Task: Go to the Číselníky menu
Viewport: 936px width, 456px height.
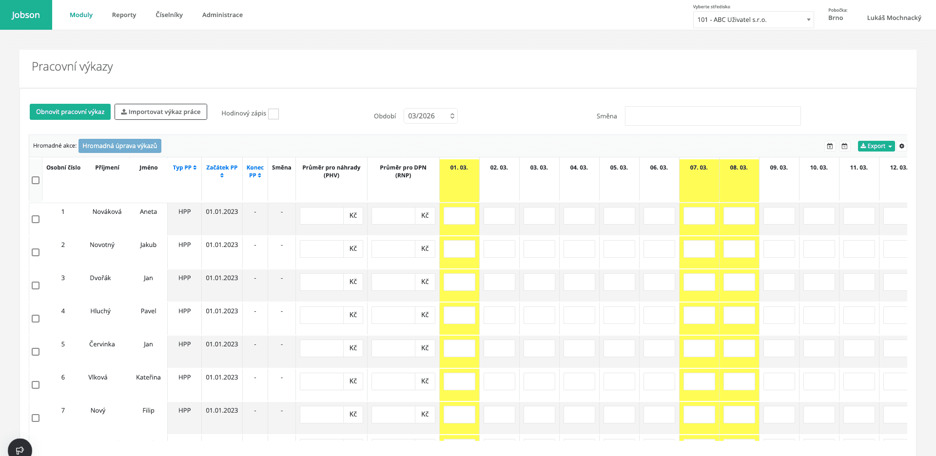Action: tap(169, 15)
